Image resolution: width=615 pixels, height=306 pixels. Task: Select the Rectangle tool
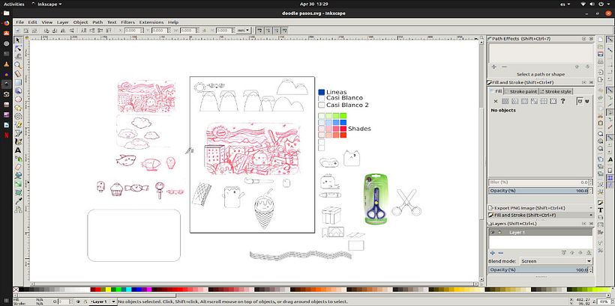pos(18,82)
